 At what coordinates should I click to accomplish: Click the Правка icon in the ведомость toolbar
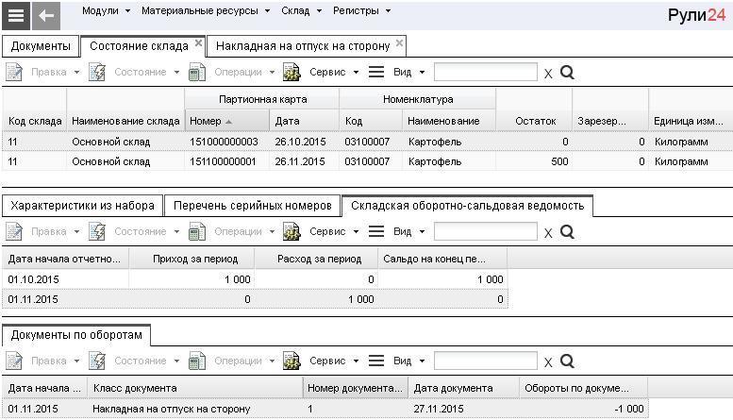coord(14,231)
